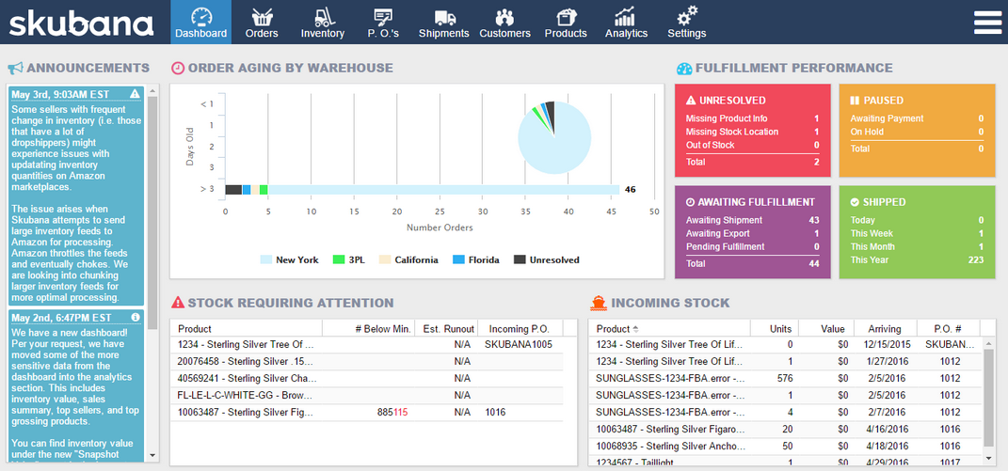
Task: Click the Unresolved card warning icon
Action: pos(691,101)
